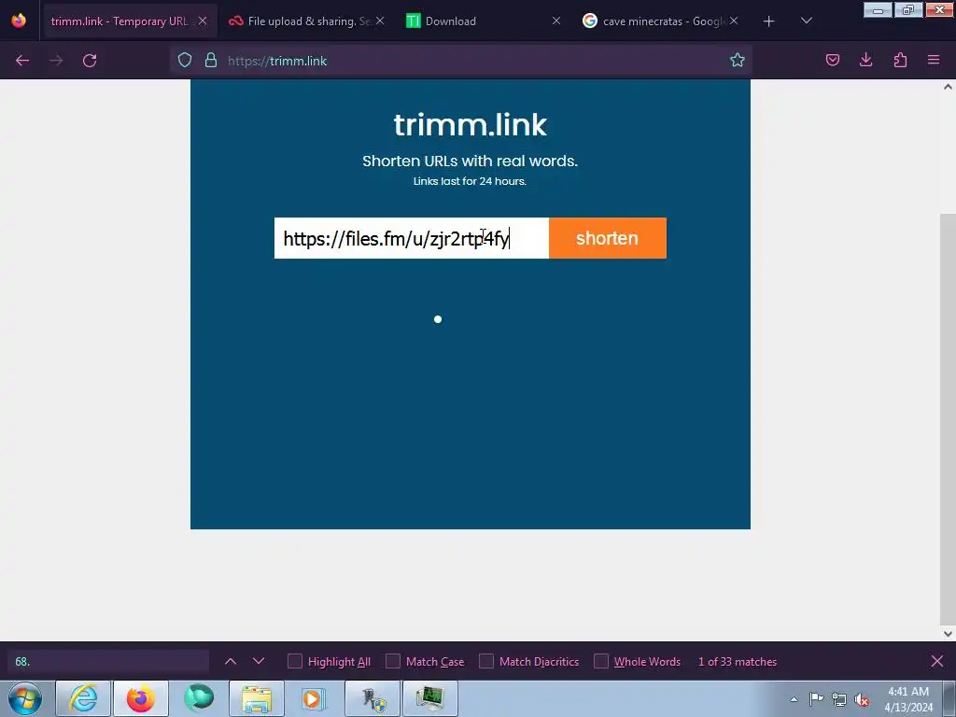Image resolution: width=956 pixels, height=717 pixels.
Task: Open Save to Pocket icon
Action: tap(832, 60)
